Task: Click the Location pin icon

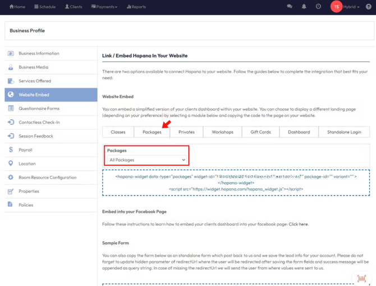Action: click(11, 164)
